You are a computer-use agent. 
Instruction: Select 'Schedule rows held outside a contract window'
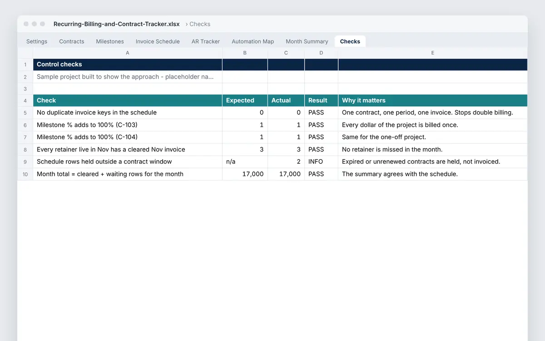coord(128,162)
